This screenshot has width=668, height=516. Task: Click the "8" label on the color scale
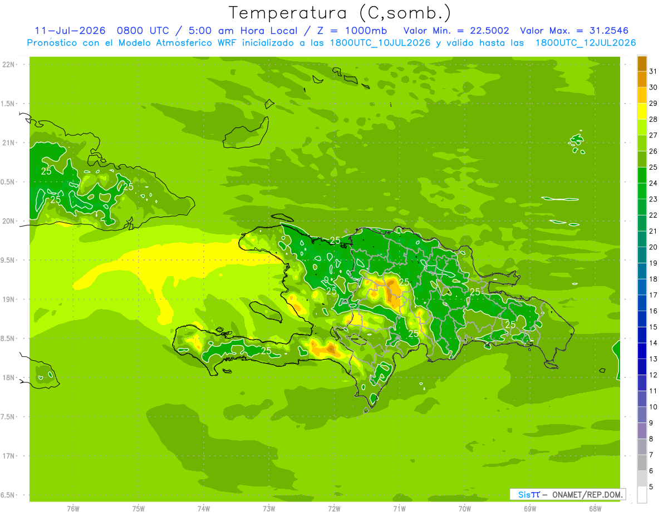click(x=651, y=439)
